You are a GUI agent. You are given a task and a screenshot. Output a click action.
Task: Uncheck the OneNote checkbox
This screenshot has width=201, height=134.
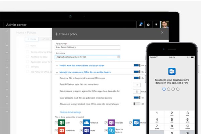tap(106, 123)
